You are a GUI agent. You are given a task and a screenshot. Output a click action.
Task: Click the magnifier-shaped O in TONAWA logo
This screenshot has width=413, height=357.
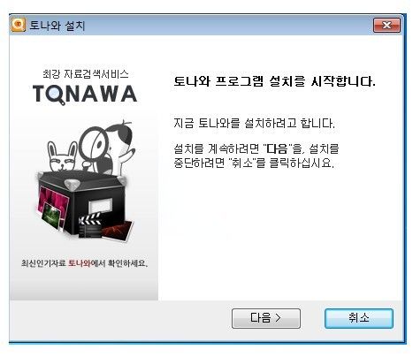click(56, 95)
